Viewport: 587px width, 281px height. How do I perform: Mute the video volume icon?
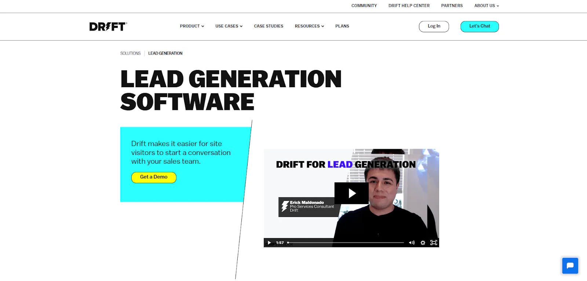coord(412,243)
